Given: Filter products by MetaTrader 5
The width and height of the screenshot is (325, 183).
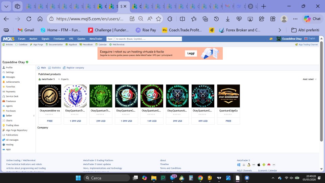Looking at the screenshot, I should pyautogui.click(x=47, y=79).
